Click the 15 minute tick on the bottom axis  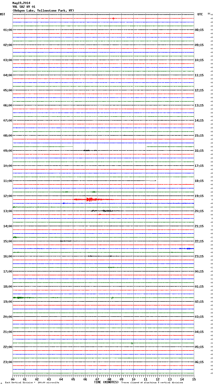[194, 379]
